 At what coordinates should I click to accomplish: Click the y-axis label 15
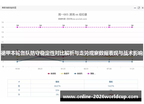click(3, 22)
